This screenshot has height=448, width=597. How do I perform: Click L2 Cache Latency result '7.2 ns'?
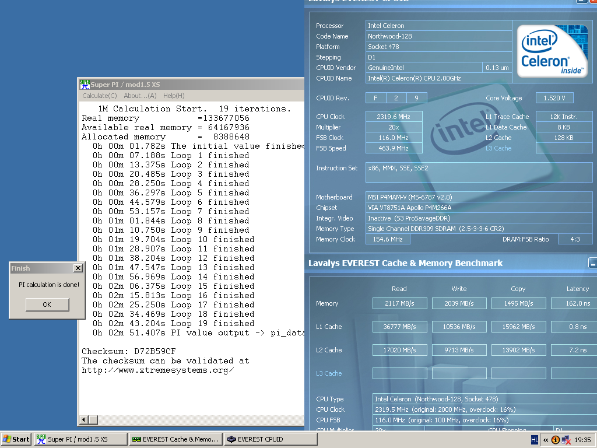coord(575,350)
